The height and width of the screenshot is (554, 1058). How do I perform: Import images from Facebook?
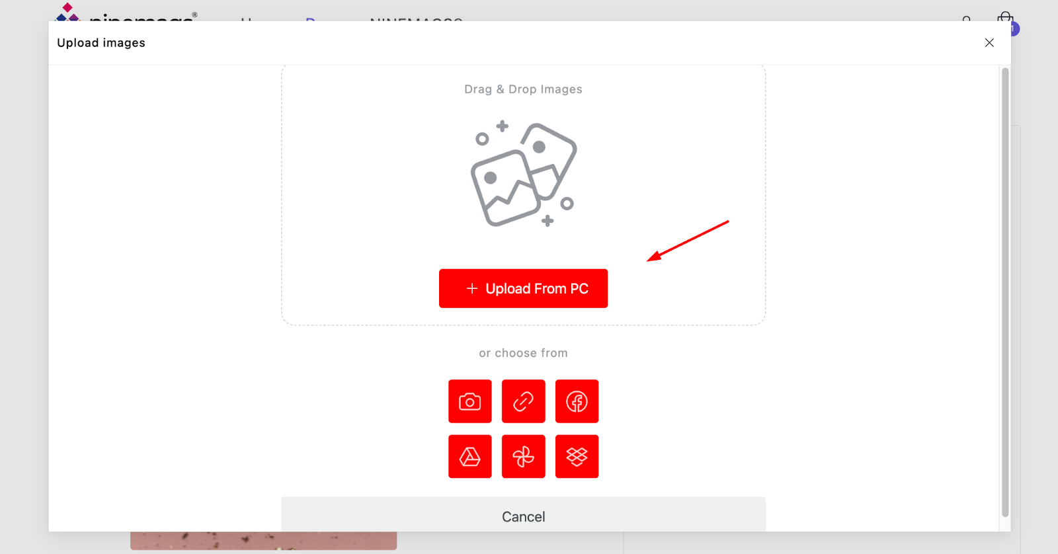[577, 401]
